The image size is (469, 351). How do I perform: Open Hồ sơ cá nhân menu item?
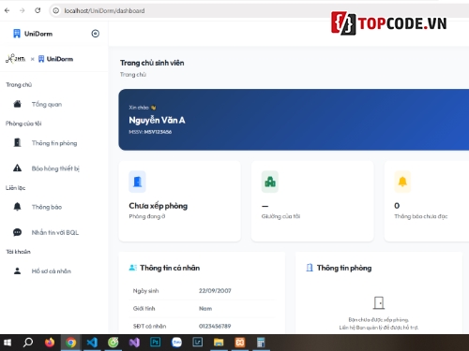52,271
